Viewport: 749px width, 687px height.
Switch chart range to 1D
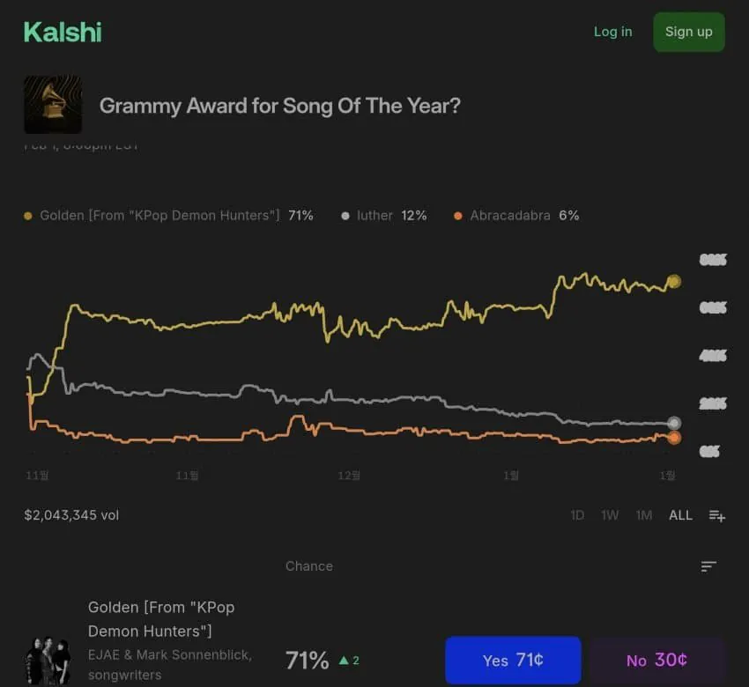pyautogui.click(x=577, y=515)
